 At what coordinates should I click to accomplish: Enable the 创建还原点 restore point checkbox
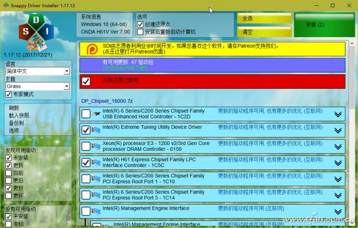(x=140, y=25)
